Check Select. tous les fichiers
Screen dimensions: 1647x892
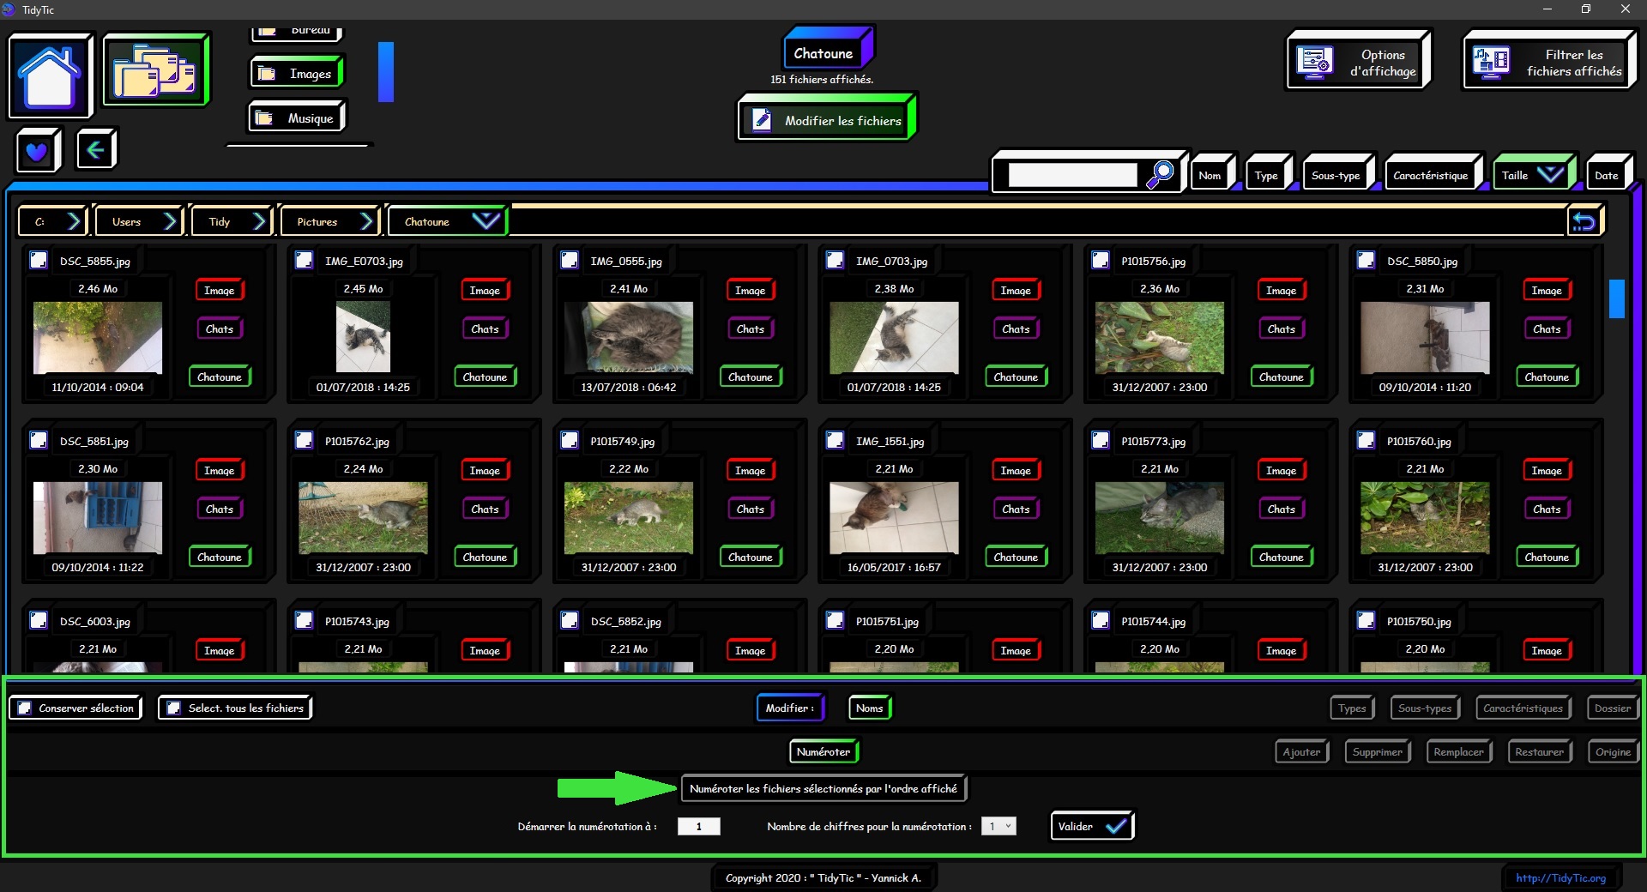pos(174,708)
